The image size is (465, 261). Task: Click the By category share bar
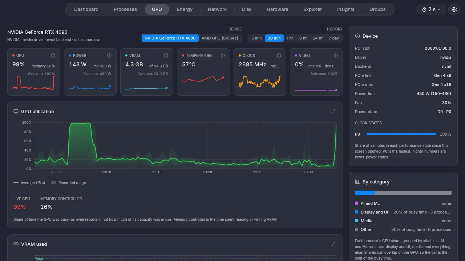403,193
